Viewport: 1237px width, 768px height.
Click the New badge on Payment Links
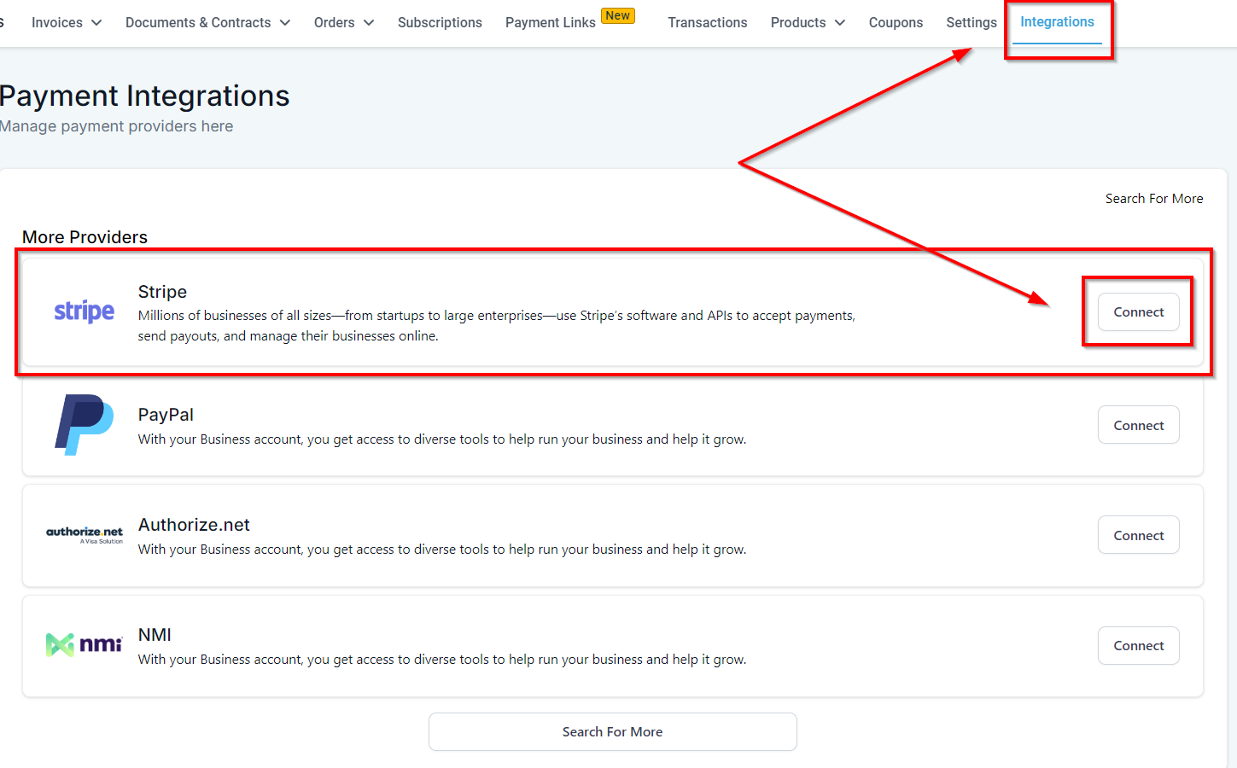point(618,15)
